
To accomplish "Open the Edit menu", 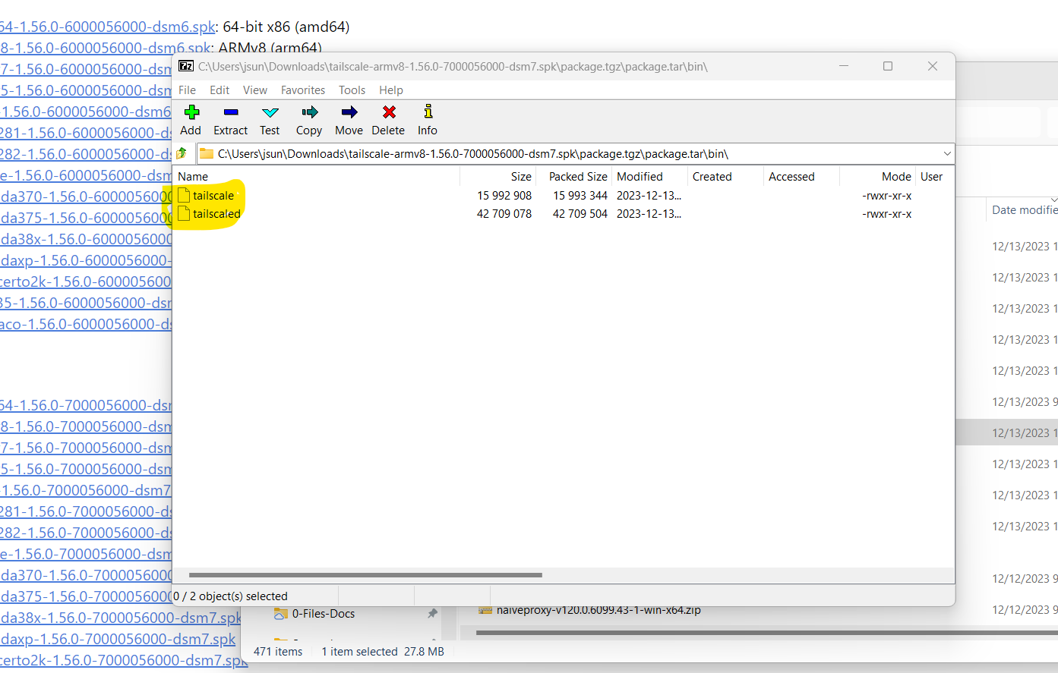I will pyautogui.click(x=219, y=90).
